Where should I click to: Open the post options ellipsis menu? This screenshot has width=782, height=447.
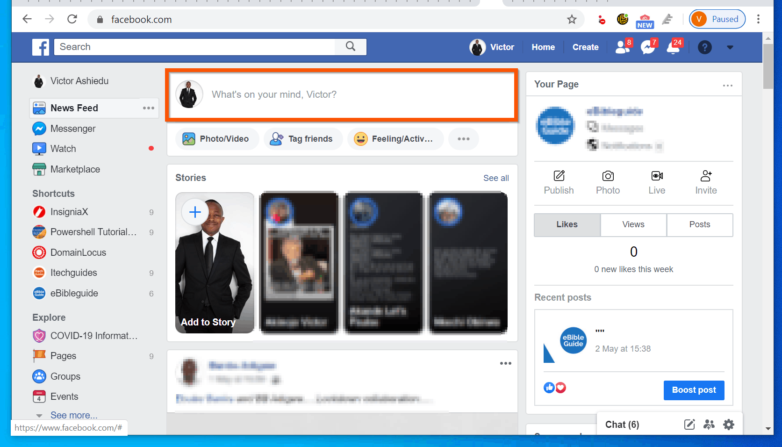click(505, 363)
